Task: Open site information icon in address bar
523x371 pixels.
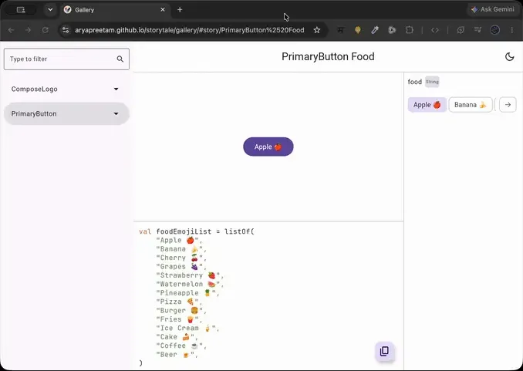Action: (x=66, y=30)
